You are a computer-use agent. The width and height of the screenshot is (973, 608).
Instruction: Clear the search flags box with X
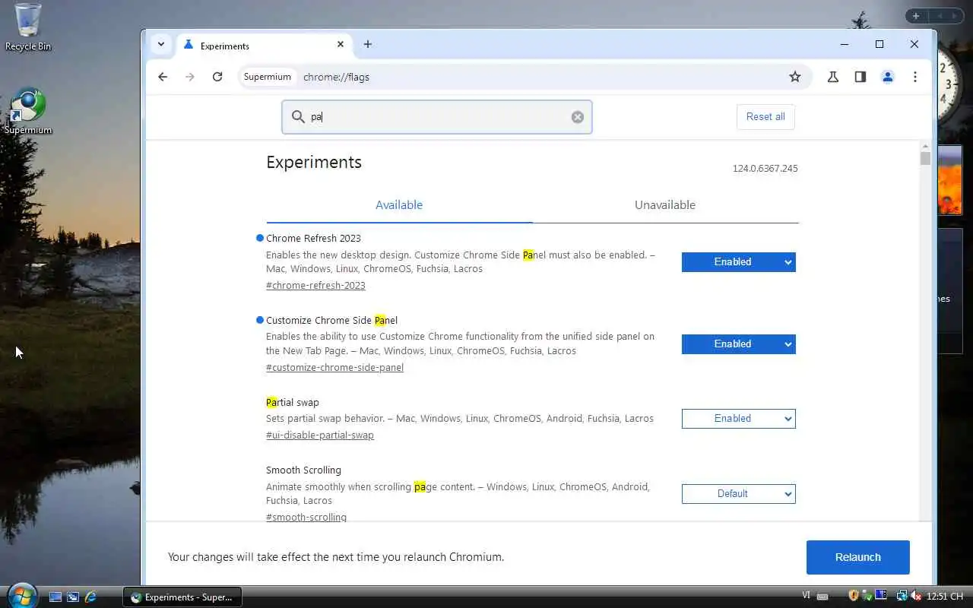578,117
